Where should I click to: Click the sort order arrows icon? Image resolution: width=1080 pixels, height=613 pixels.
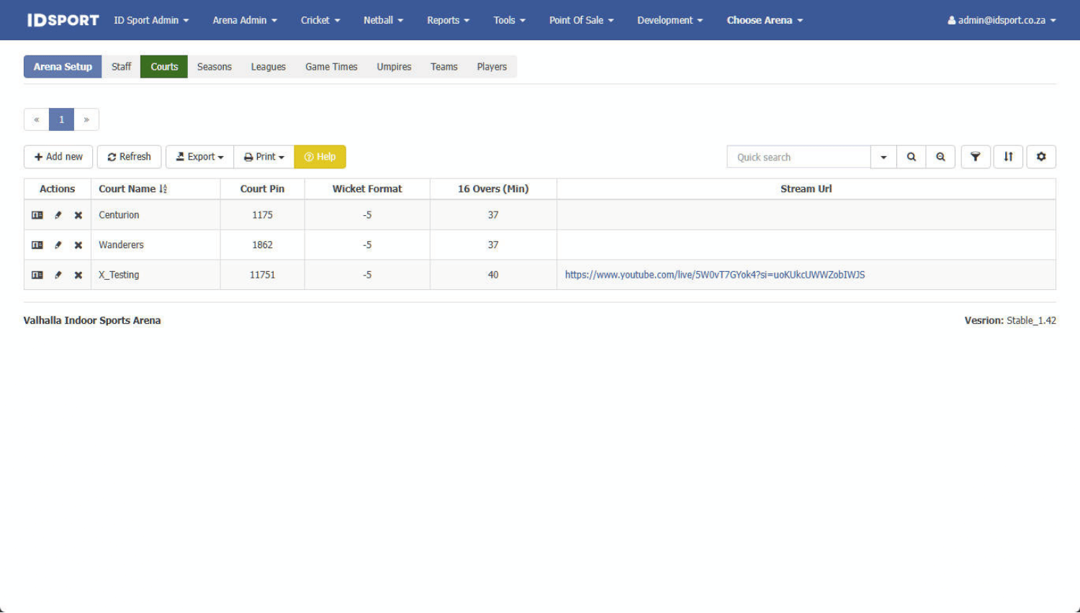click(1008, 157)
